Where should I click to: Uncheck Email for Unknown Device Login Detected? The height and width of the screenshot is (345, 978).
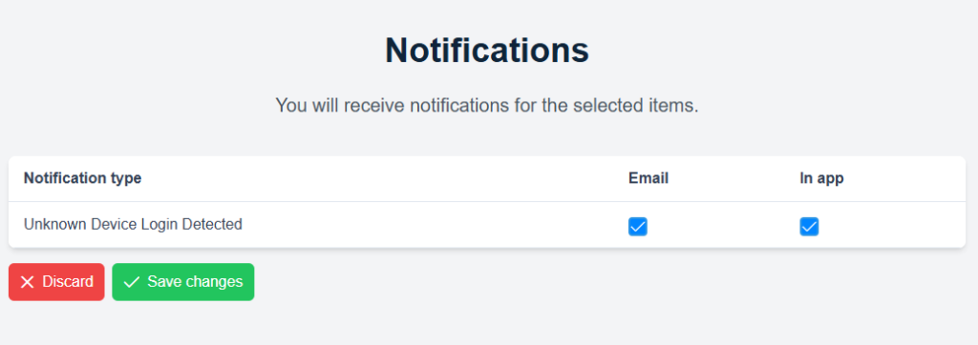point(637,227)
